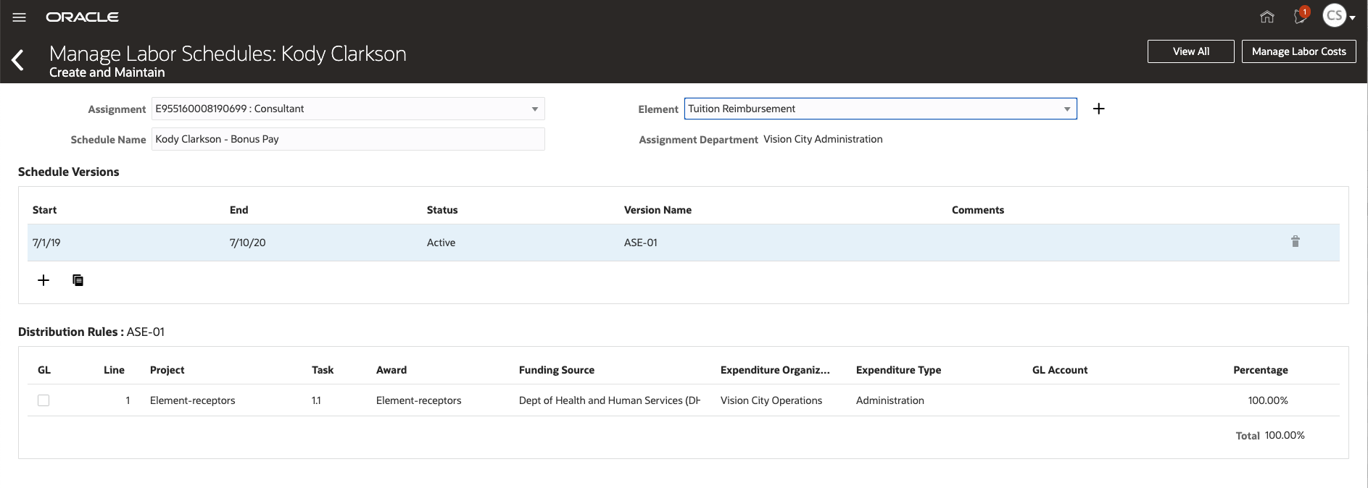Duplicate the selected schedule version
This screenshot has height=488, width=1368.
[78, 280]
